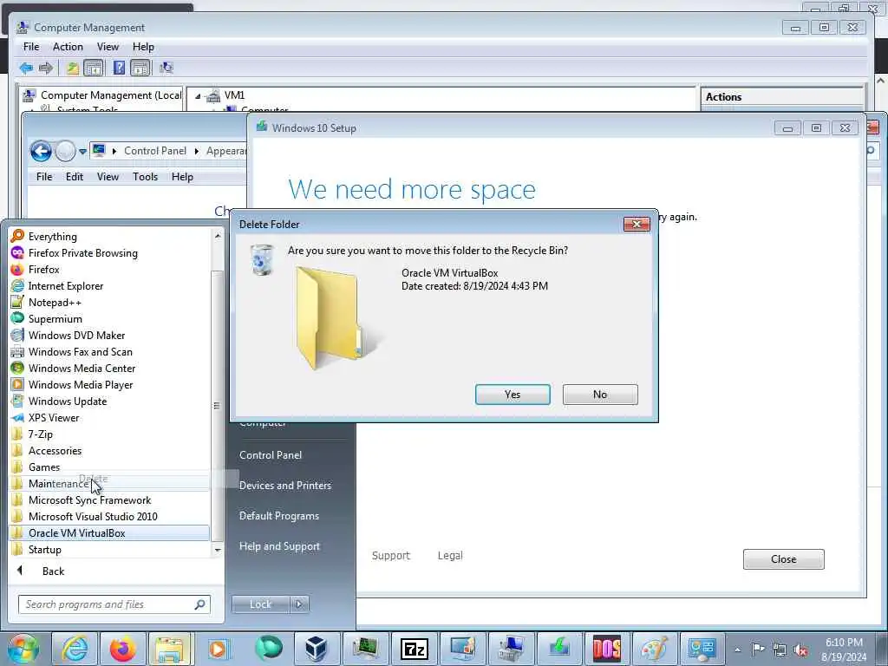The height and width of the screenshot is (666, 888).
Task: Close the Delete Folder dialog
Action: coord(637,225)
